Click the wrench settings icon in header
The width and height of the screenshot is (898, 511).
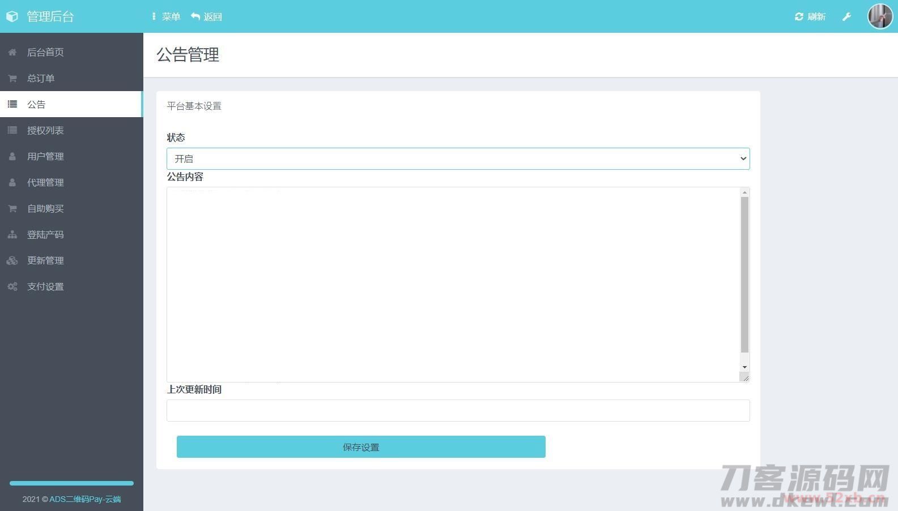pos(846,16)
